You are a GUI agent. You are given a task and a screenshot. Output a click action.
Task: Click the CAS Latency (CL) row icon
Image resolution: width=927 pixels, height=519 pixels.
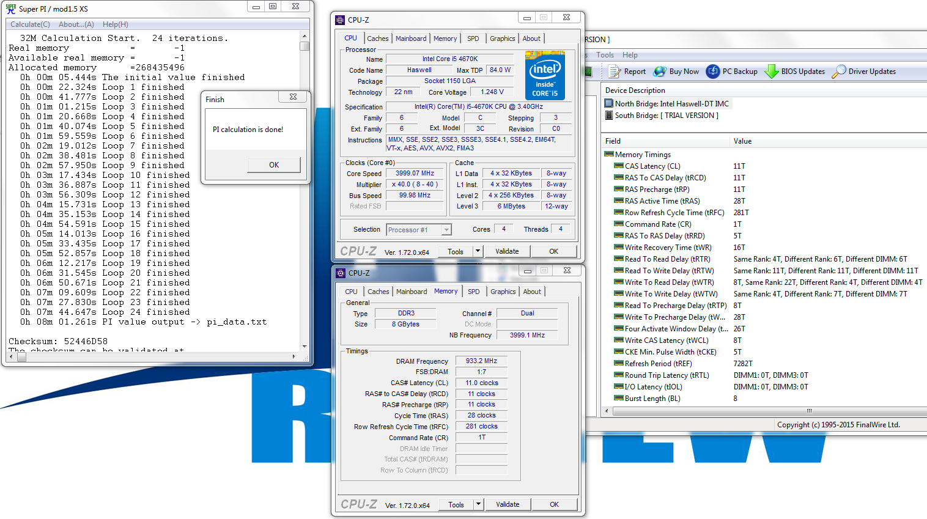(619, 166)
